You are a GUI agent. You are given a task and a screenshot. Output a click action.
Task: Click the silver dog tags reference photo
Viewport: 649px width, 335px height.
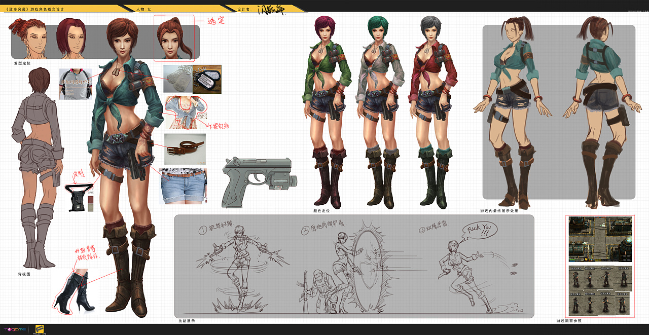coord(177,79)
